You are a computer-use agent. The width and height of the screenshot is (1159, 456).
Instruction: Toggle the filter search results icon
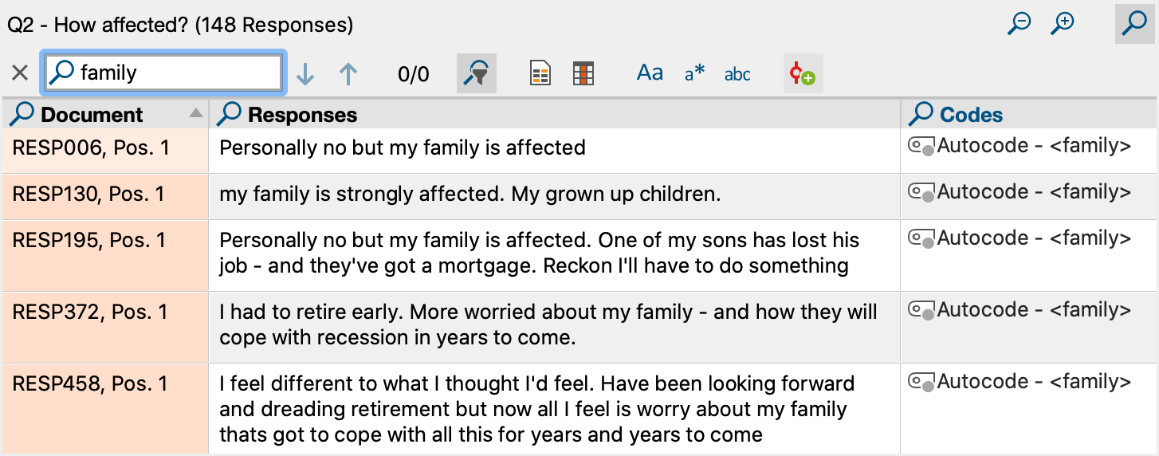point(477,73)
